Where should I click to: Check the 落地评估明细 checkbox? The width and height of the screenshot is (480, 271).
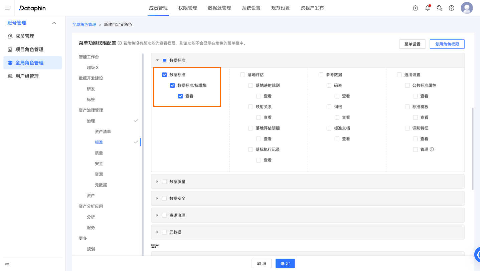(251, 128)
